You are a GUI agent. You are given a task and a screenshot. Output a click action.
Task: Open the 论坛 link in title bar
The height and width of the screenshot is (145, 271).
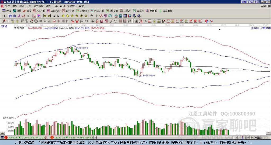coord(250,2)
